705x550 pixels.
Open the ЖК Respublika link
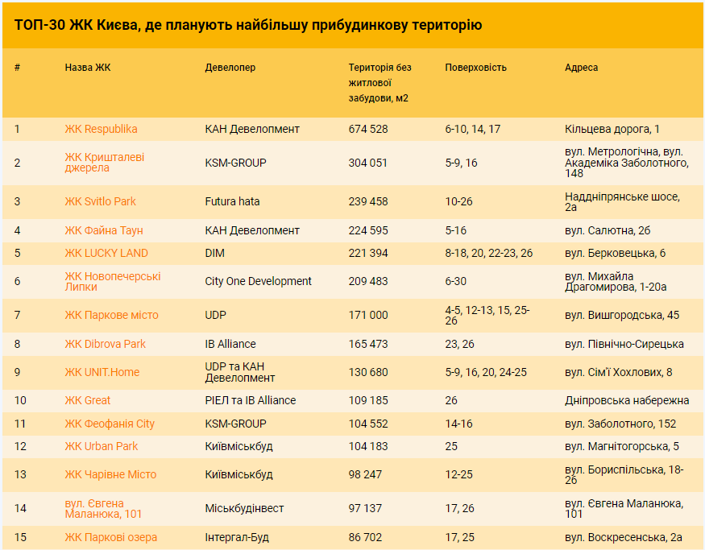click(x=101, y=129)
